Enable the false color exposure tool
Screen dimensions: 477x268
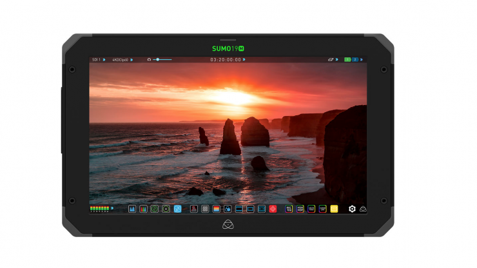[216, 209]
